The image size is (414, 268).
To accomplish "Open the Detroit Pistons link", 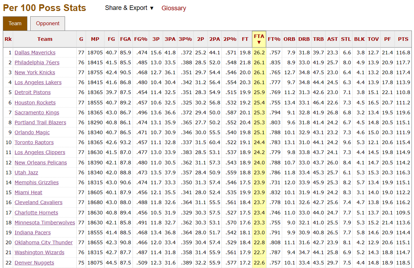I will 32,92.
